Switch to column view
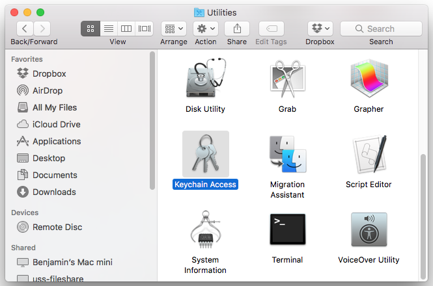Screen dimensions: 433x286 click(x=126, y=29)
